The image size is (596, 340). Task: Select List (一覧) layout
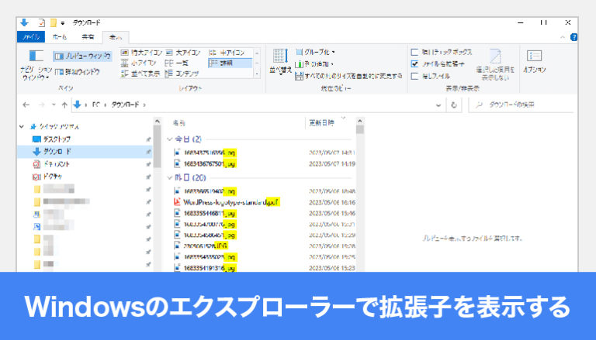(177, 63)
